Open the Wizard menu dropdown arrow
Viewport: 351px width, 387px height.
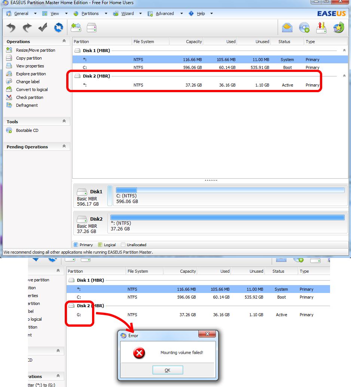(x=140, y=13)
